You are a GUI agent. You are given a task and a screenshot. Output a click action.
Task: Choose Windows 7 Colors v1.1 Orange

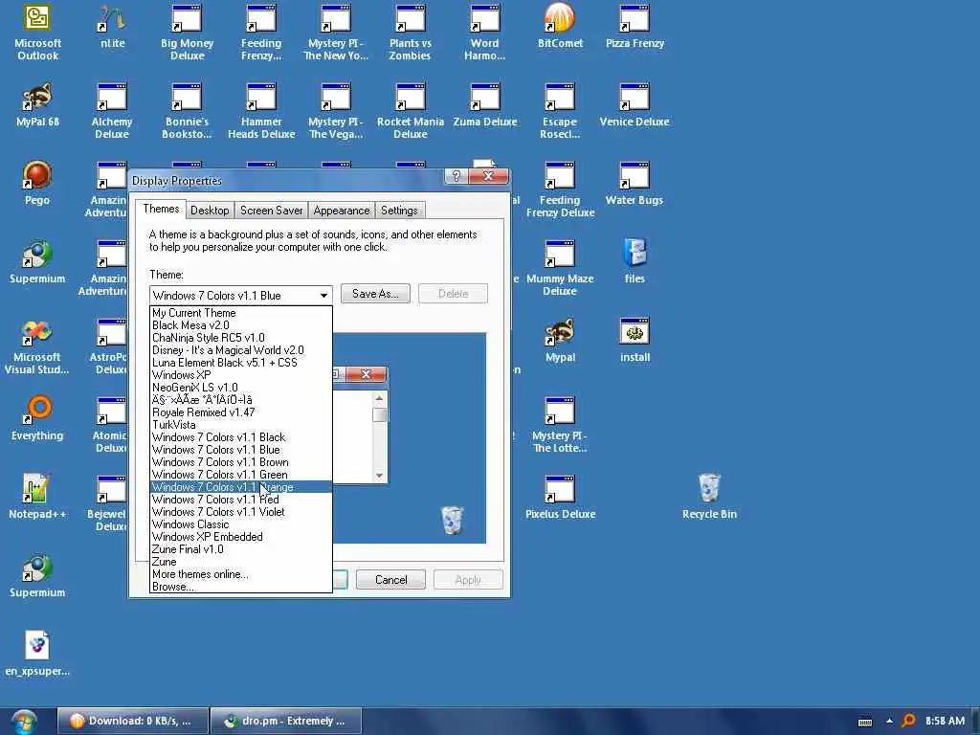(240, 487)
